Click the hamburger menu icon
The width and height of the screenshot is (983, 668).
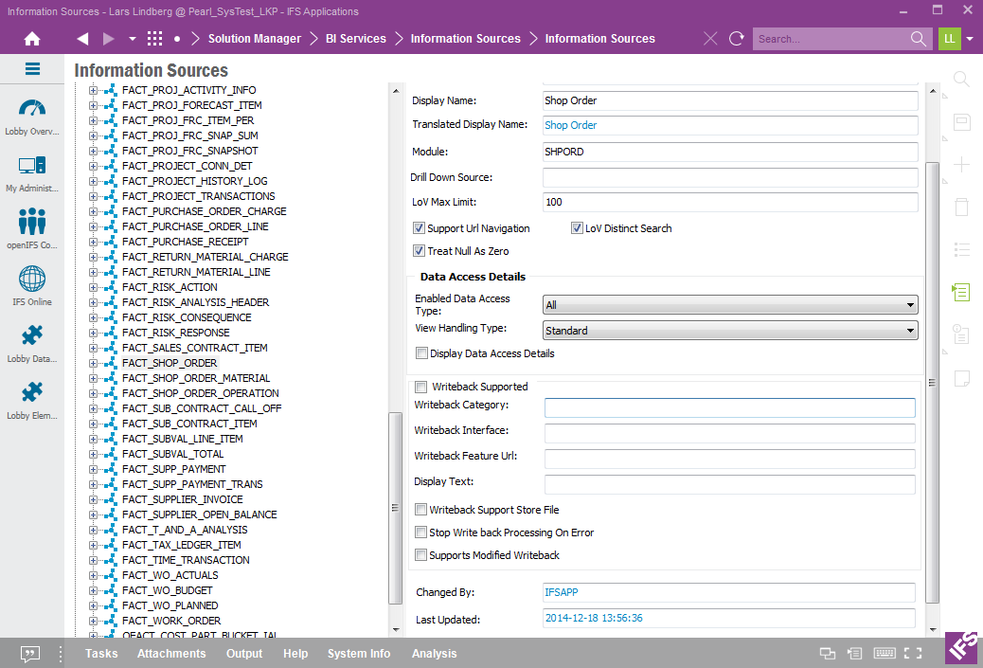(x=32, y=69)
